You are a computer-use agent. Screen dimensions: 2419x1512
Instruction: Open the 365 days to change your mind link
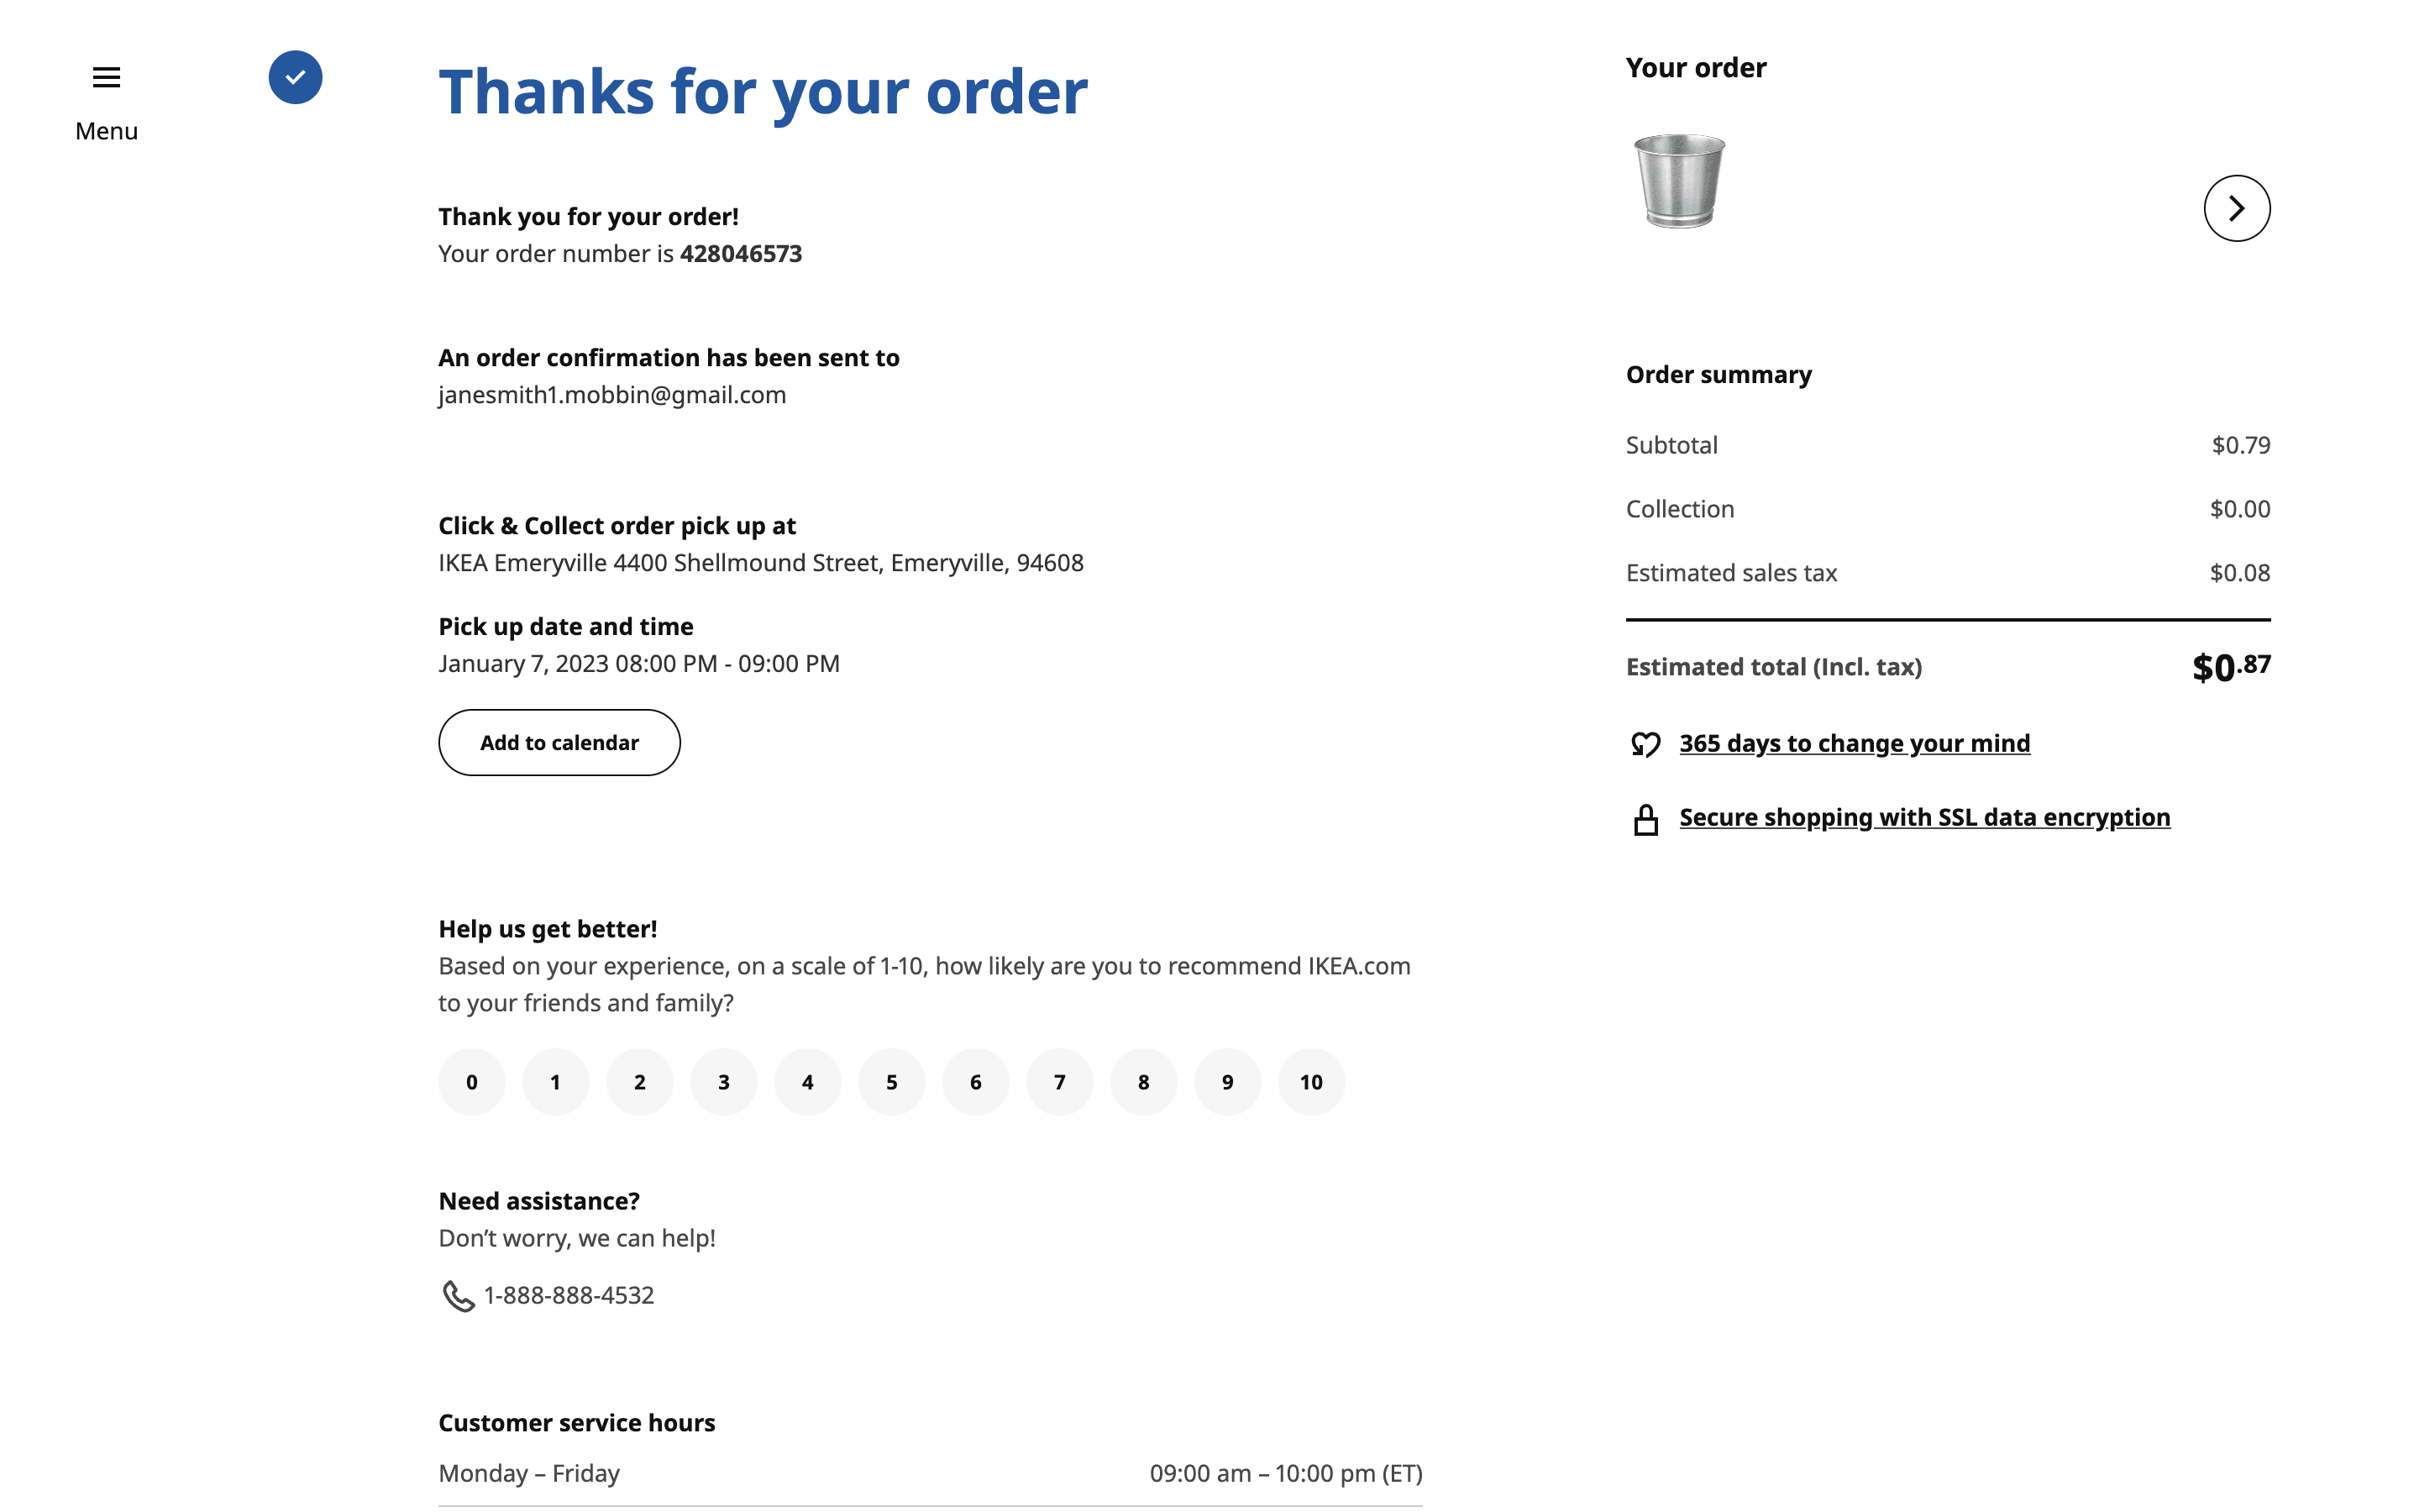[1855, 743]
